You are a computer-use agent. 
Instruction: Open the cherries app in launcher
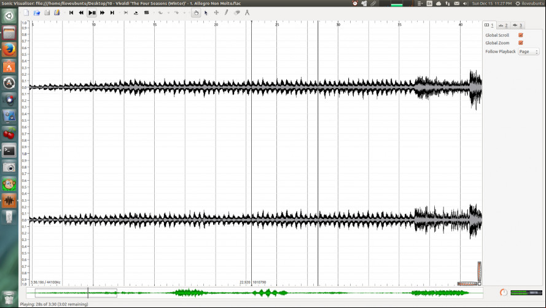coord(9,134)
